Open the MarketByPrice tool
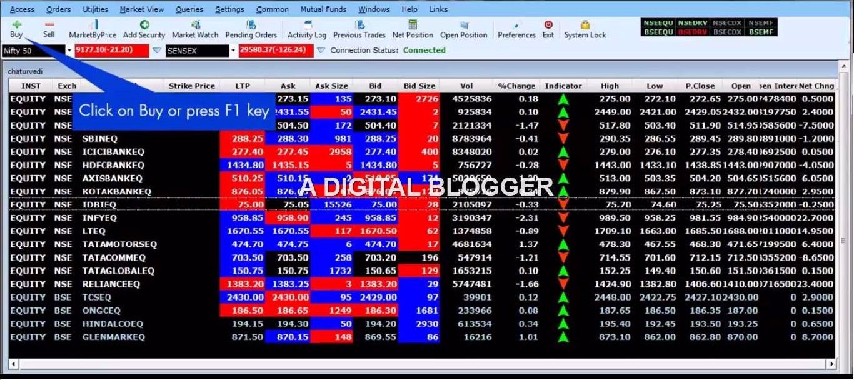This screenshot has height=380, width=854. click(x=93, y=29)
